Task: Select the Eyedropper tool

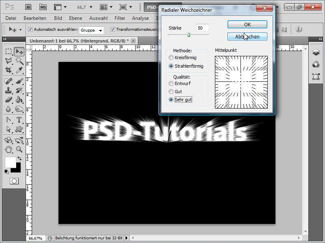Action: click(19, 70)
